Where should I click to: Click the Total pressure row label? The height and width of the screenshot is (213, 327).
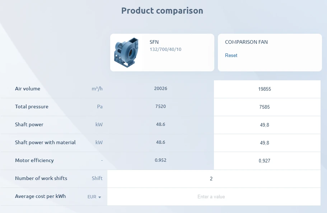(x=32, y=106)
